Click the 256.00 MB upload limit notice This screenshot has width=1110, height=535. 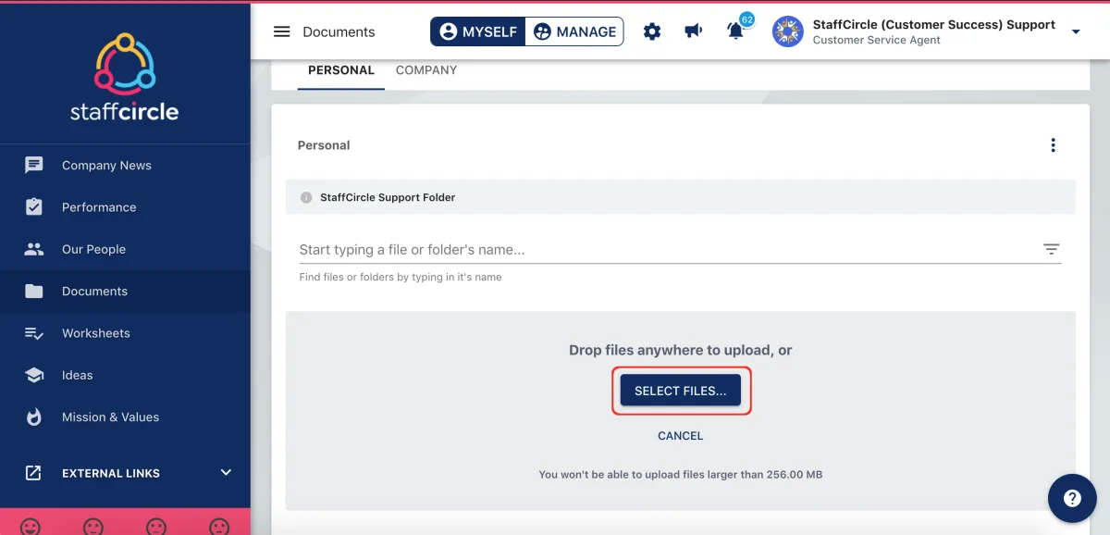(681, 475)
